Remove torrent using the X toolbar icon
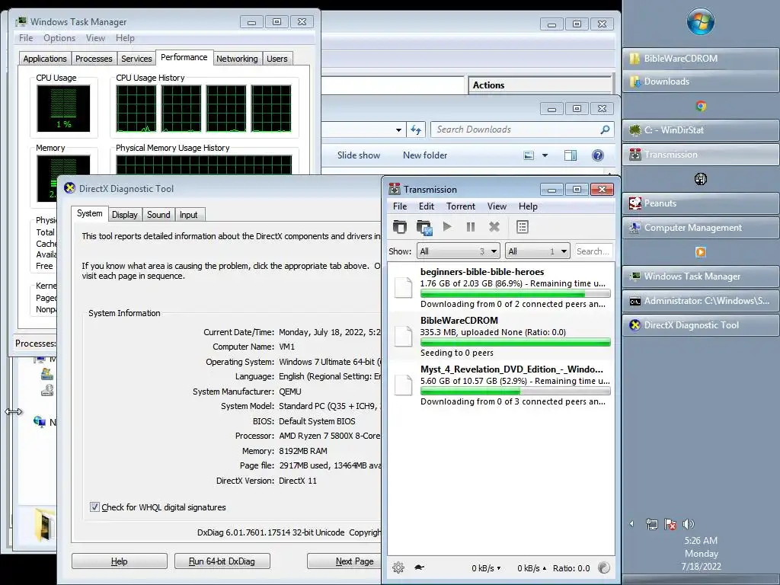Screen dimensions: 780x585 (x=494, y=227)
